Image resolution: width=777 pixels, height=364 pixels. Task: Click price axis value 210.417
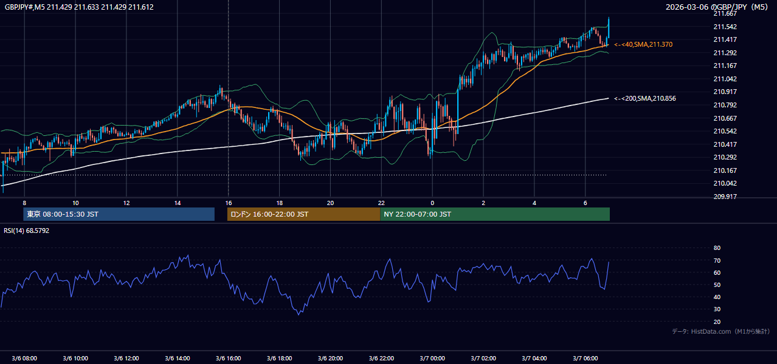(x=725, y=144)
